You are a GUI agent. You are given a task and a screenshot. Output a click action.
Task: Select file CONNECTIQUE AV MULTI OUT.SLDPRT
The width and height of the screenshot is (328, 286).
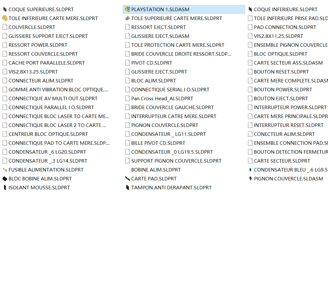click(53, 98)
